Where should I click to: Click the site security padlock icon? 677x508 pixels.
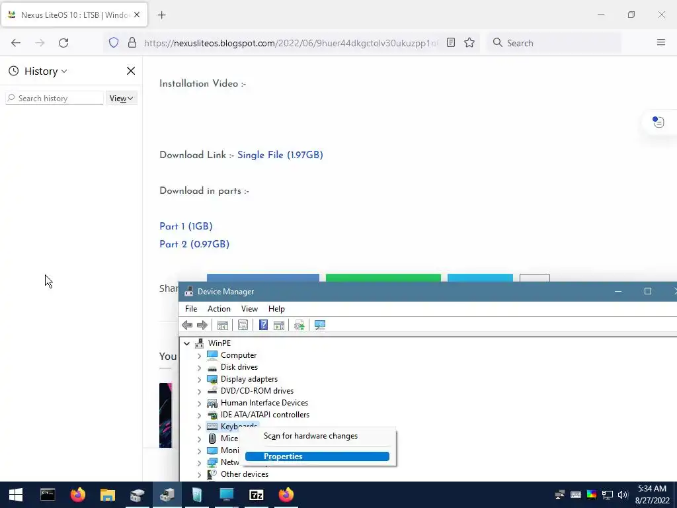pyautogui.click(x=132, y=43)
